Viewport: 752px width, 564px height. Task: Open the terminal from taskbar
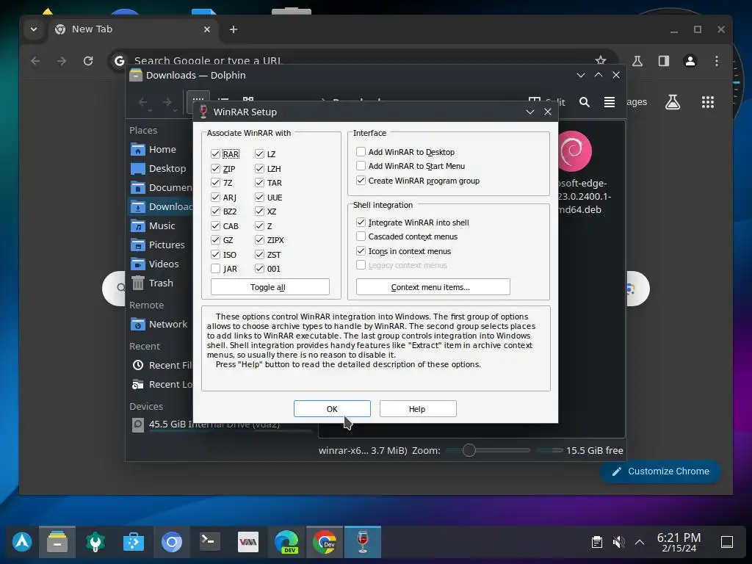point(209,542)
